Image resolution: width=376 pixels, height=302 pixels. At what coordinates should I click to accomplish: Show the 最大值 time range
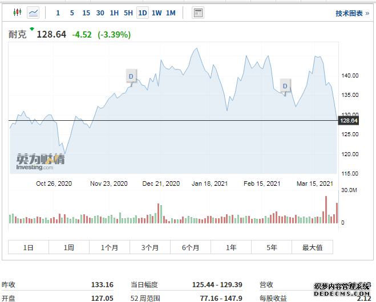[x=312, y=247]
